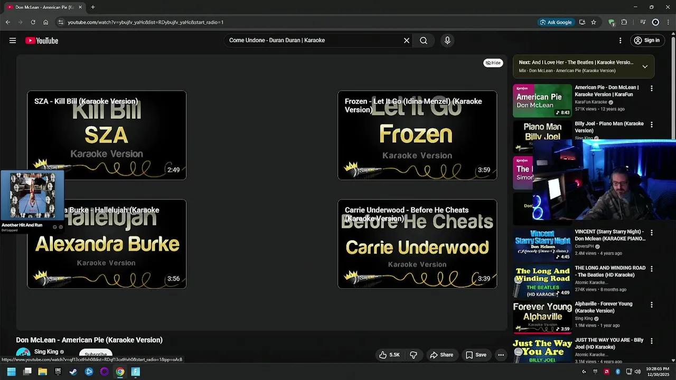Open the Windows Start menu

(11, 372)
